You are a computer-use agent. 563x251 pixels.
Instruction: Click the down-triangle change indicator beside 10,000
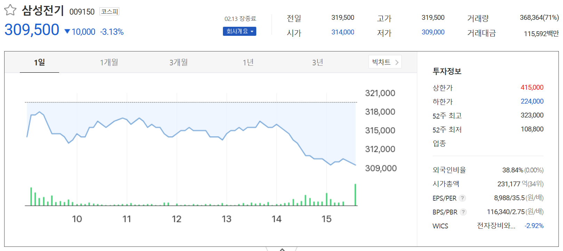pyautogui.click(x=67, y=32)
